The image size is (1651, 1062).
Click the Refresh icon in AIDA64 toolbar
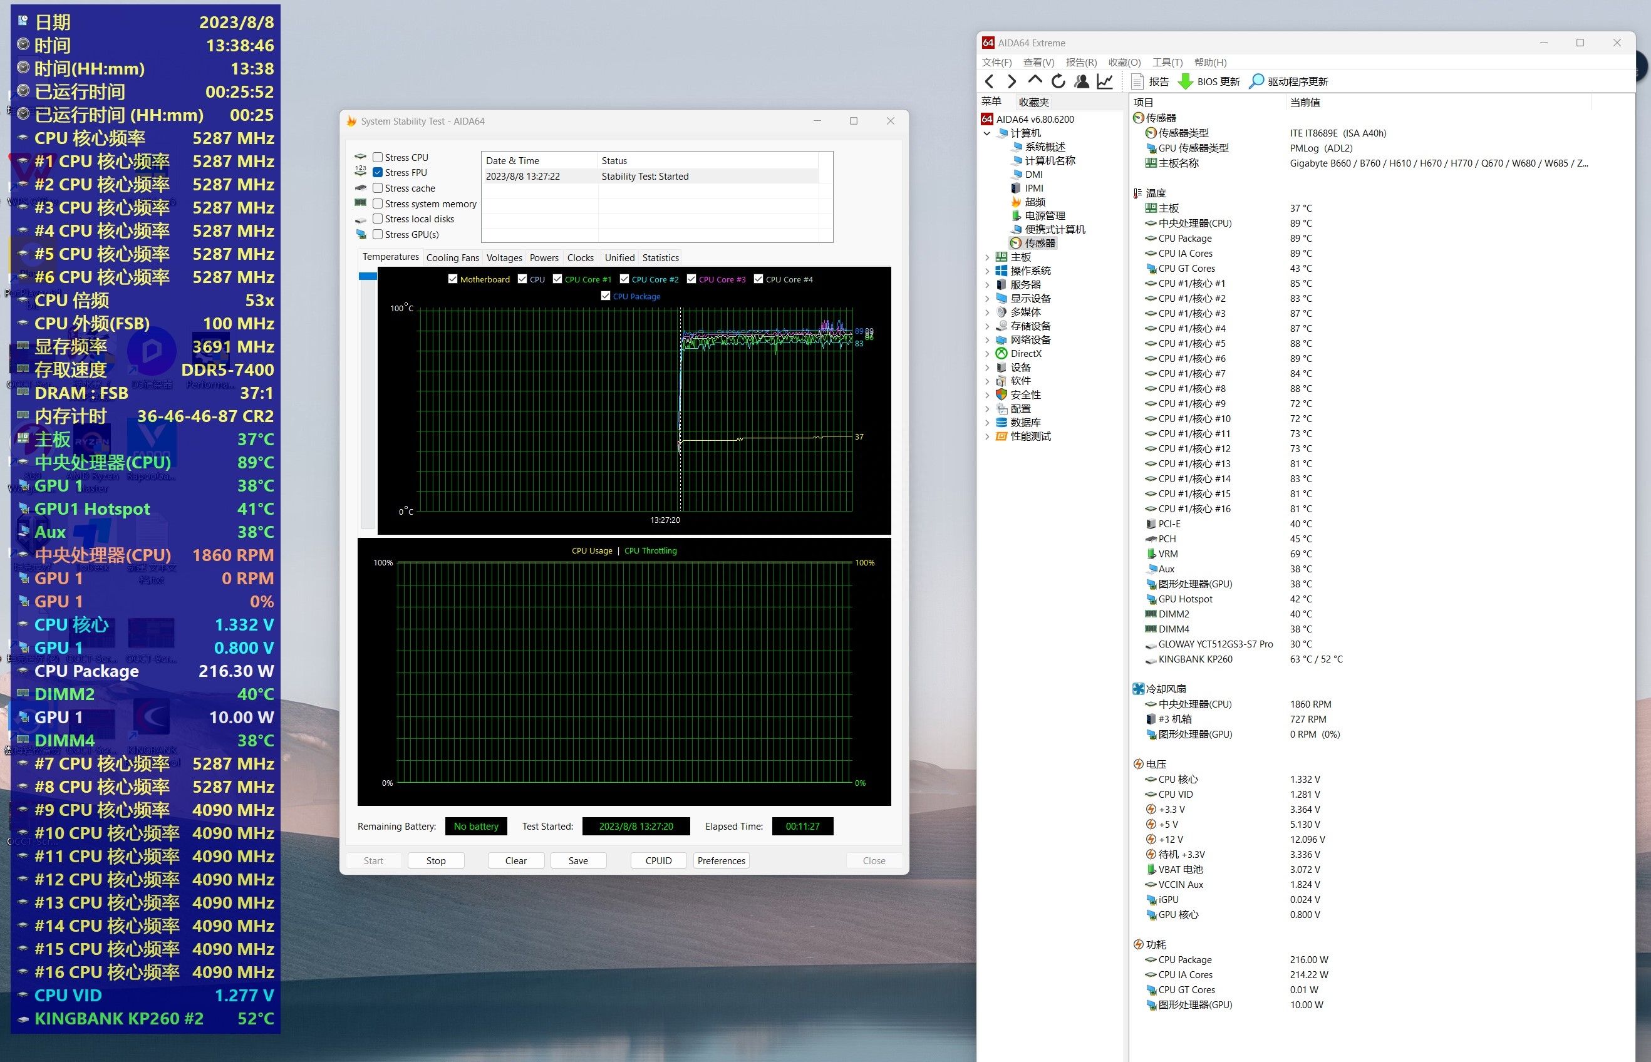click(1058, 81)
